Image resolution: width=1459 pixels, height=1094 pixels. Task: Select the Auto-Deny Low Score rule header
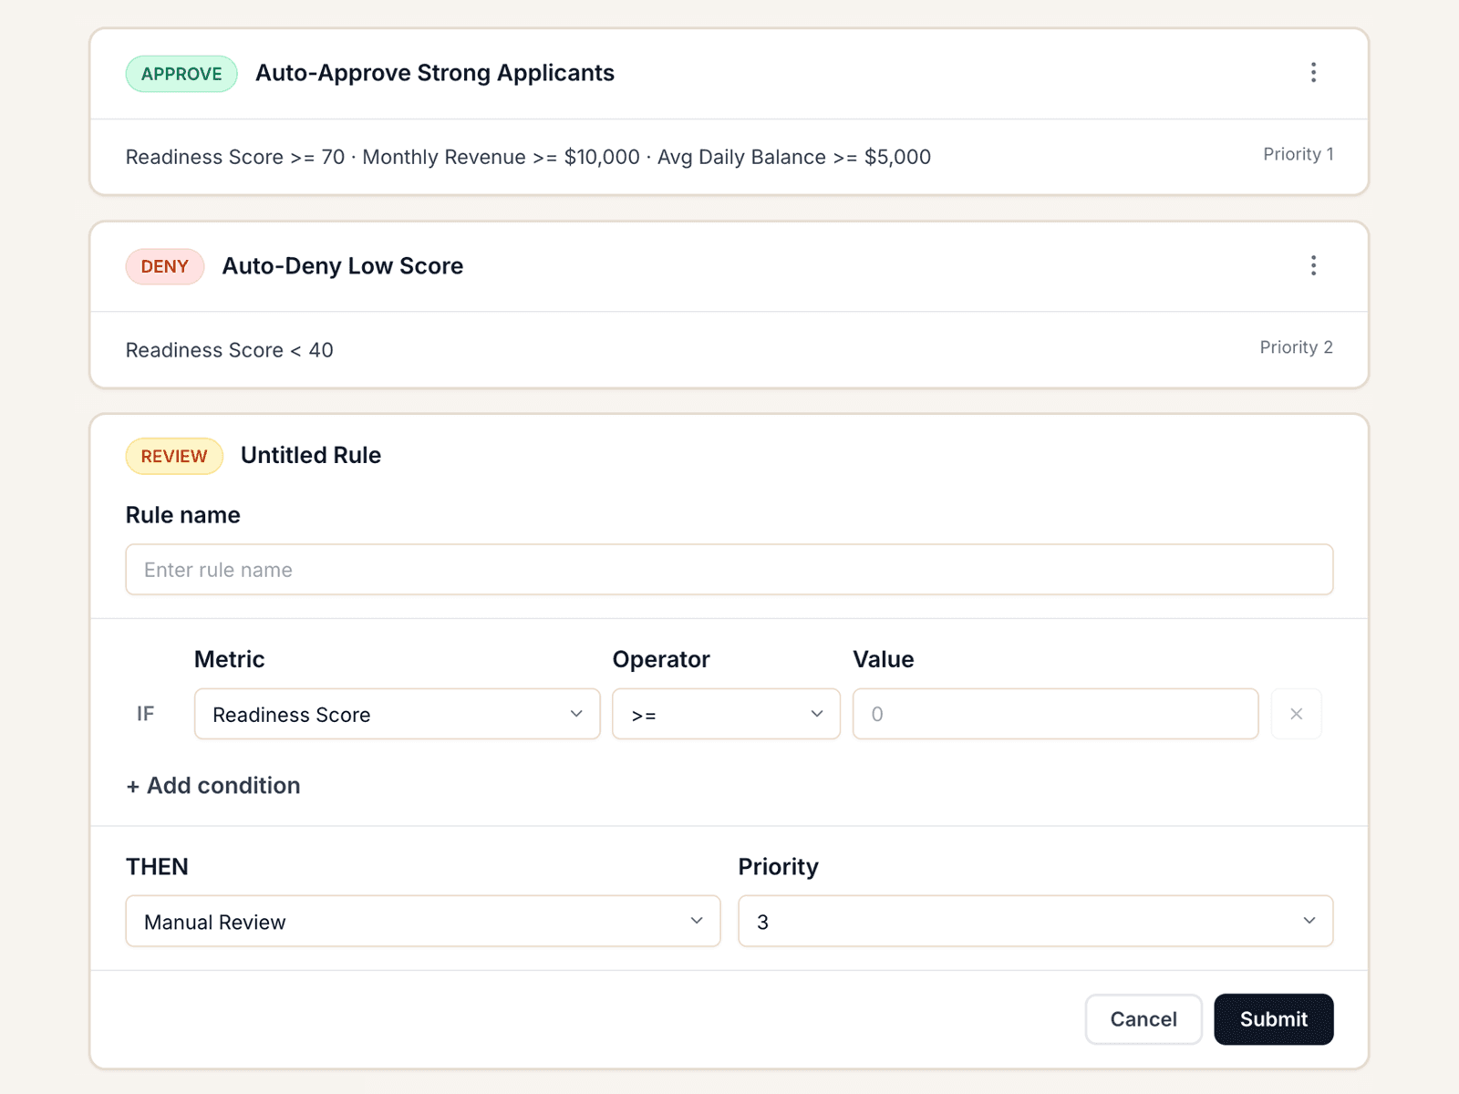(342, 266)
